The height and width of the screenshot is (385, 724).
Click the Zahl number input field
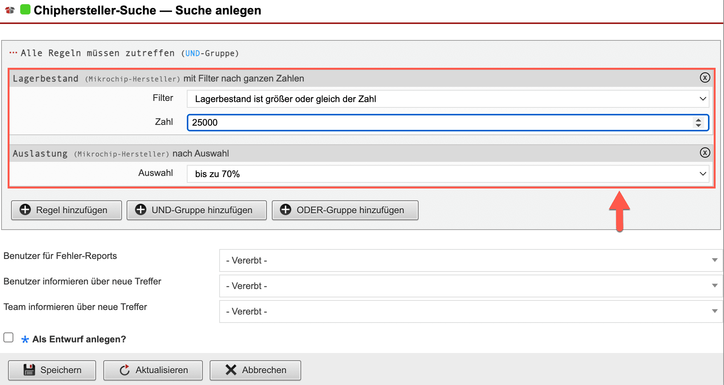438,123
